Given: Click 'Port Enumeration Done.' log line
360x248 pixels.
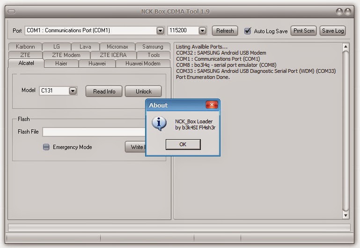Looking at the screenshot, I should coord(203,77).
